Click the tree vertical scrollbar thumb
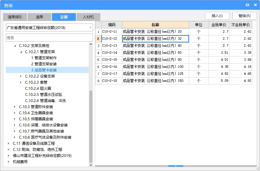This screenshot has width=260, height=171. coord(91,127)
